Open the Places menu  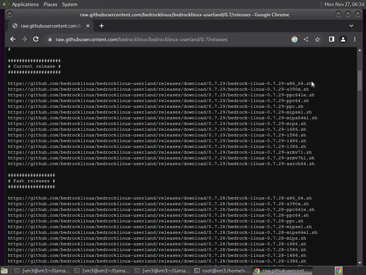click(50, 4)
